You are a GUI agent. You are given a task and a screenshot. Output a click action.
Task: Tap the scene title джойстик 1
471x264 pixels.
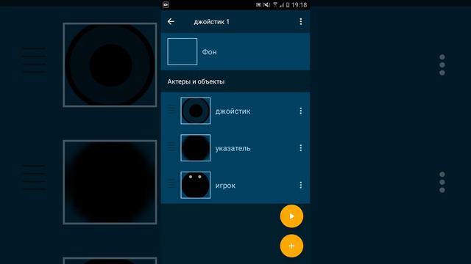(x=211, y=21)
